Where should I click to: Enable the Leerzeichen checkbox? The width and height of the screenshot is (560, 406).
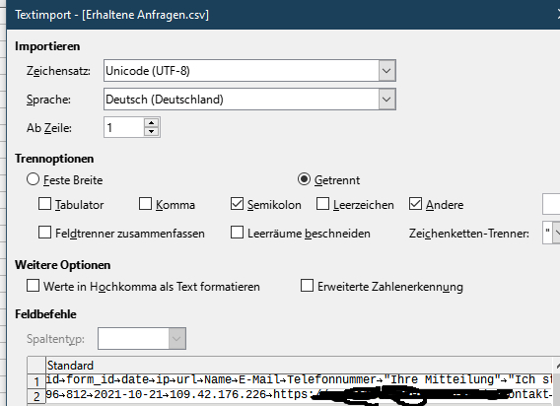coord(322,204)
